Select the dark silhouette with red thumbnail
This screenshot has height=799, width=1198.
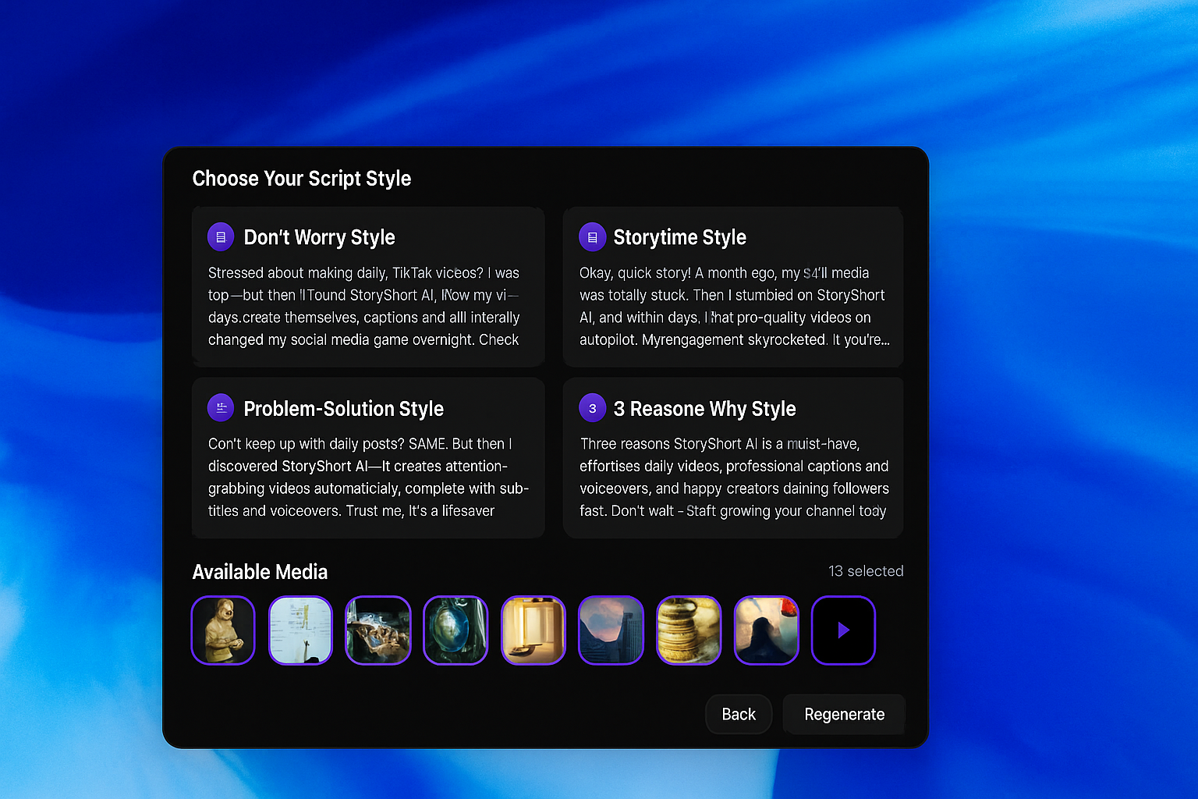point(766,630)
